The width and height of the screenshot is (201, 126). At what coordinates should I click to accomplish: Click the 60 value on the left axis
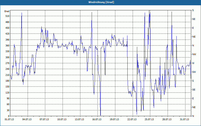click(x=8, y=104)
